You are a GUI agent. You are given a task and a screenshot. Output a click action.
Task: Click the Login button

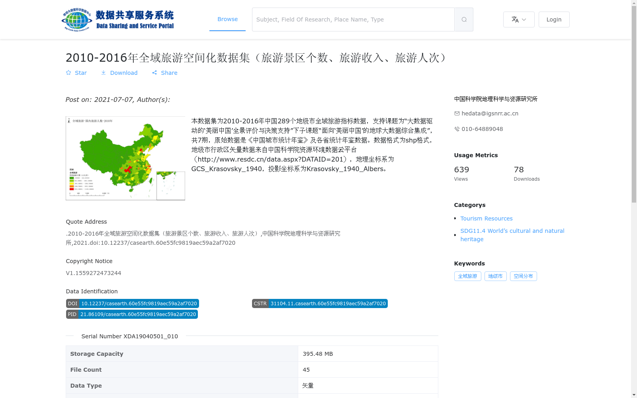point(554,20)
